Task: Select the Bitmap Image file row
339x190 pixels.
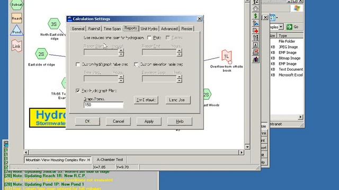Action: point(287,58)
